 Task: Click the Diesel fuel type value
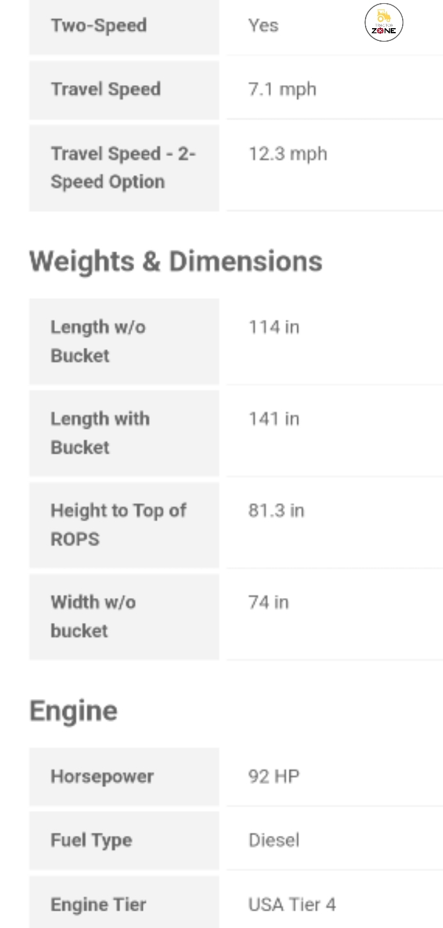274,840
